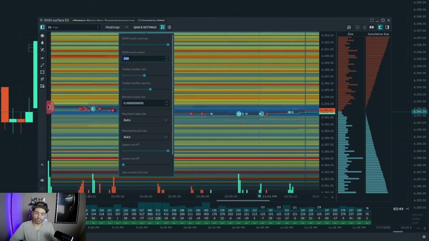
Task: Step the Minimal trade size spinner
Action: (167, 103)
